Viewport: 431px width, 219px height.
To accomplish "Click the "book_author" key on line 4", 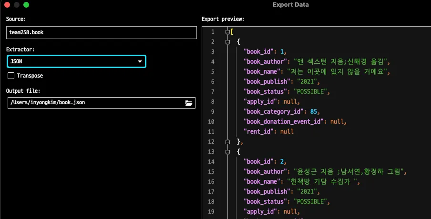I will coord(263,61).
